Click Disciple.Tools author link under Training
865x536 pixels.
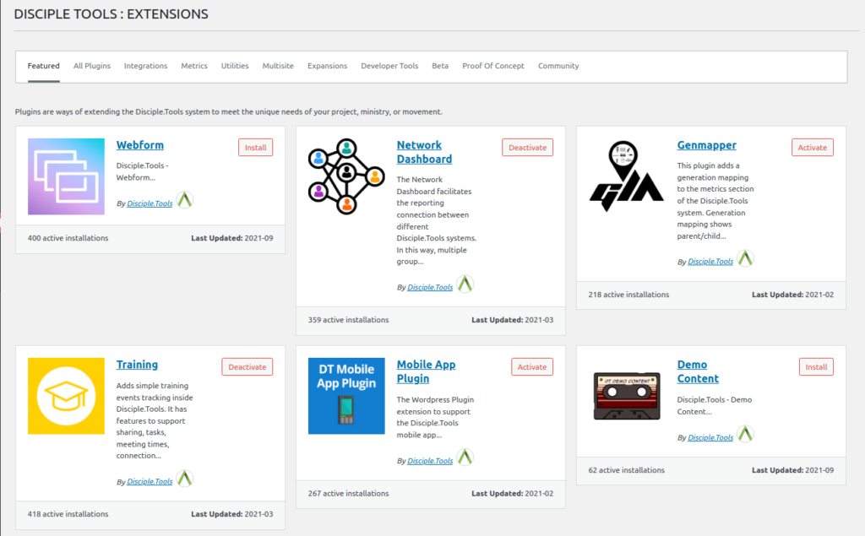click(150, 481)
